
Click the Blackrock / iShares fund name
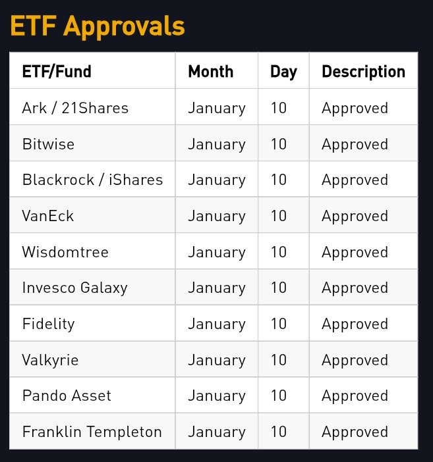click(x=92, y=180)
